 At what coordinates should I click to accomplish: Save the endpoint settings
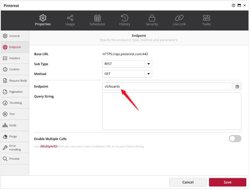click(228, 183)
